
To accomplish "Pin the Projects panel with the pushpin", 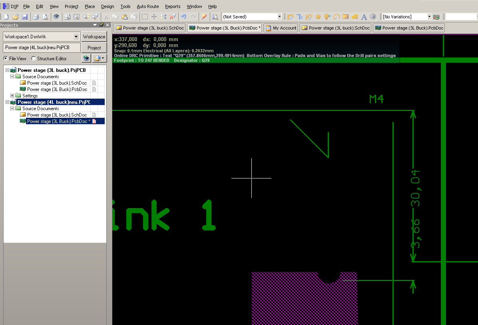I will click(102, 25).
